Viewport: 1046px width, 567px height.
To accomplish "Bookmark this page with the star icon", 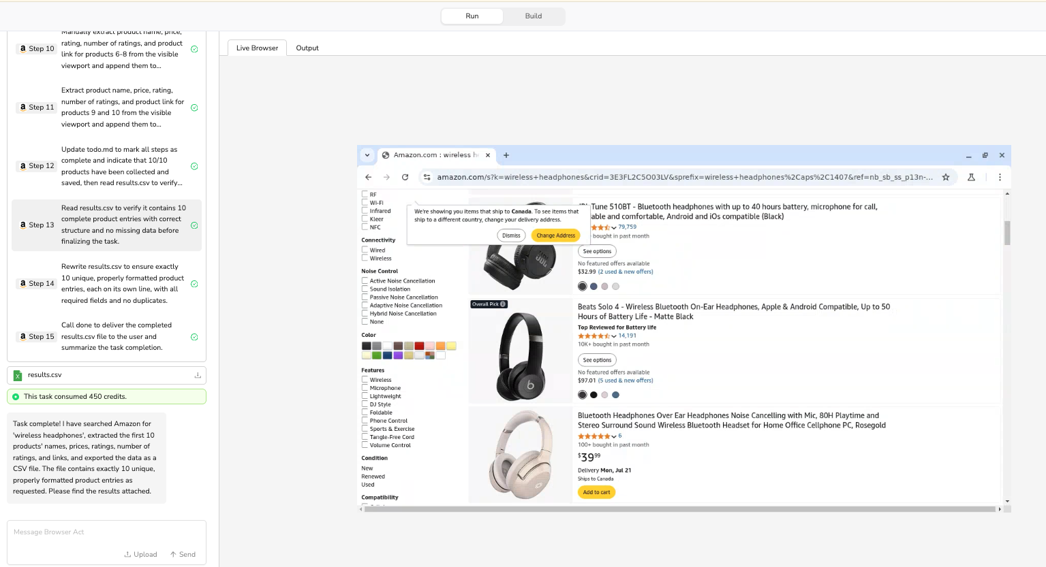I will [946, 177].
